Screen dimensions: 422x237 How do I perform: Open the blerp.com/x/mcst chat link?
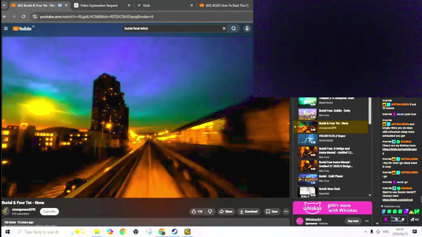(397, 200)
